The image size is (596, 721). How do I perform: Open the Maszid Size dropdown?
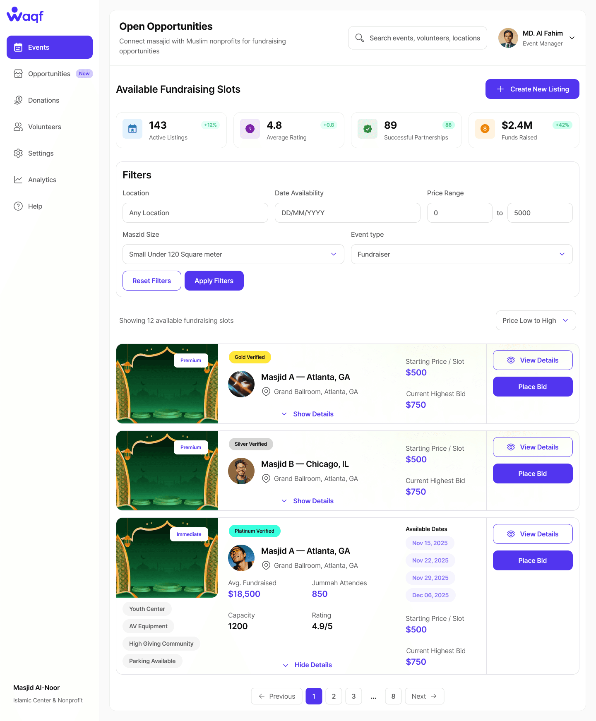[233, 254]
